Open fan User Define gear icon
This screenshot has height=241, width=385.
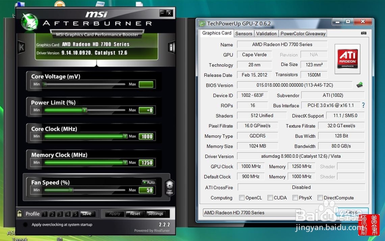pos(169,187)
